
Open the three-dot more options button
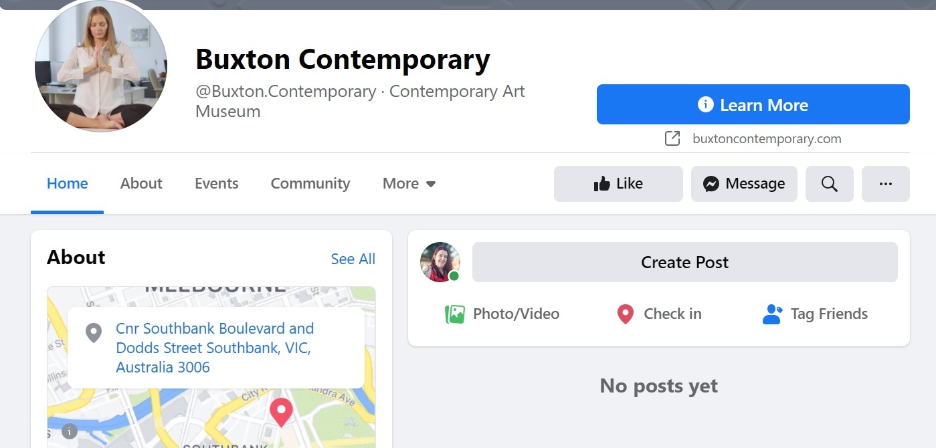point(885,184)
